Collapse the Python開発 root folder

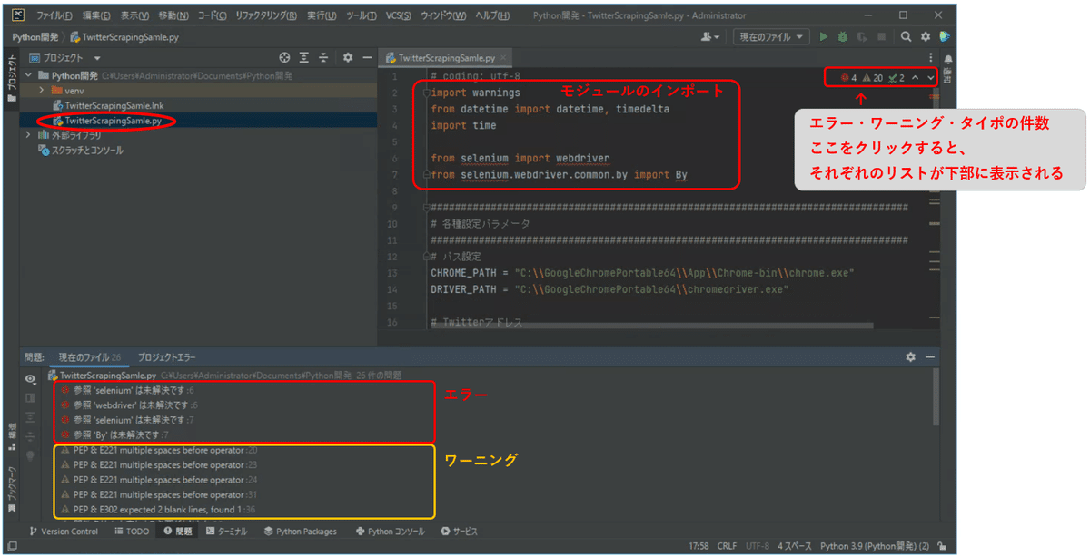29,75
